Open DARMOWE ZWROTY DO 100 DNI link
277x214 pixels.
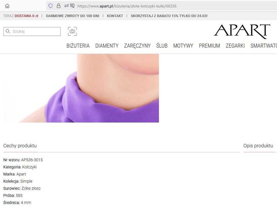72,16
